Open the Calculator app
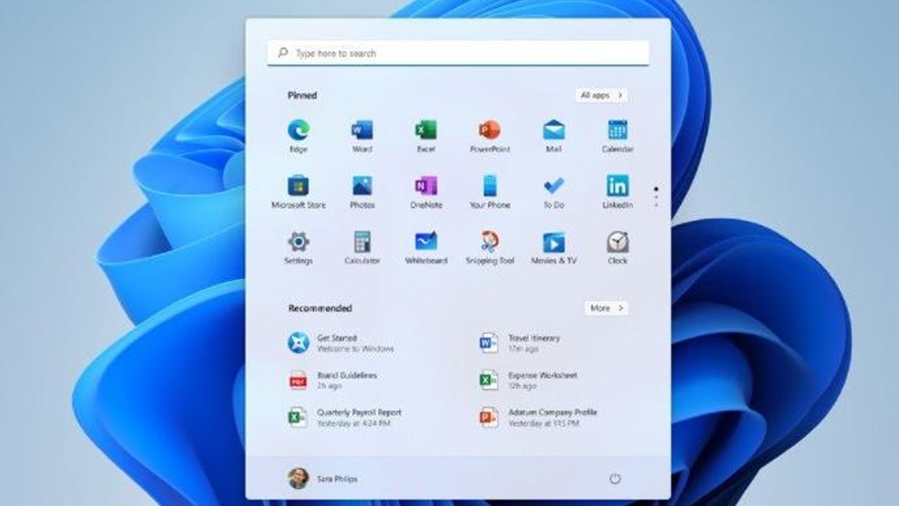This screenshot has height=506, width=899. click(x=362, y=242)
